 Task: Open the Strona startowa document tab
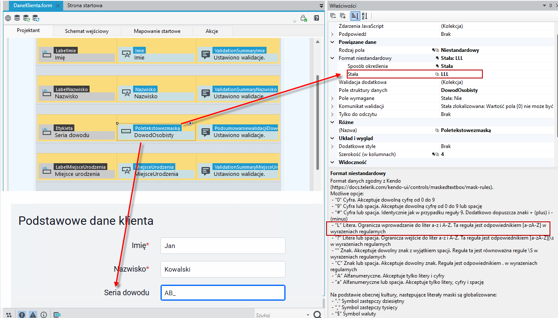(85, 5)
